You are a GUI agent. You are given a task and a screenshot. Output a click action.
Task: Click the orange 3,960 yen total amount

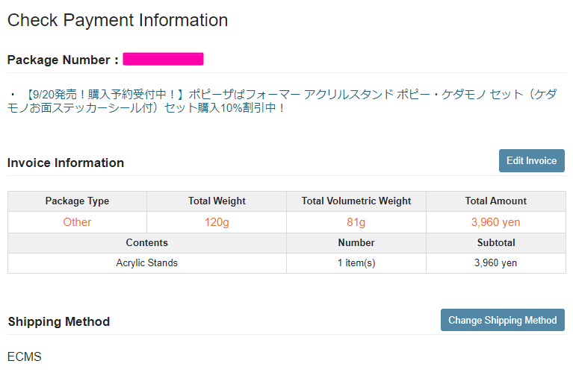point(496,222)
